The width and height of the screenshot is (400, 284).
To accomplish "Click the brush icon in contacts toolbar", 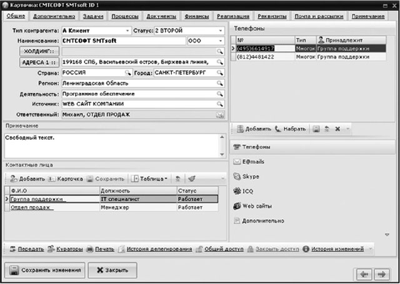I will tap(192, 179).
